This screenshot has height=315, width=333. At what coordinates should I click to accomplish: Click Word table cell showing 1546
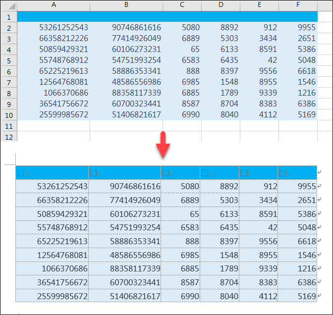[x=297, y=255]
